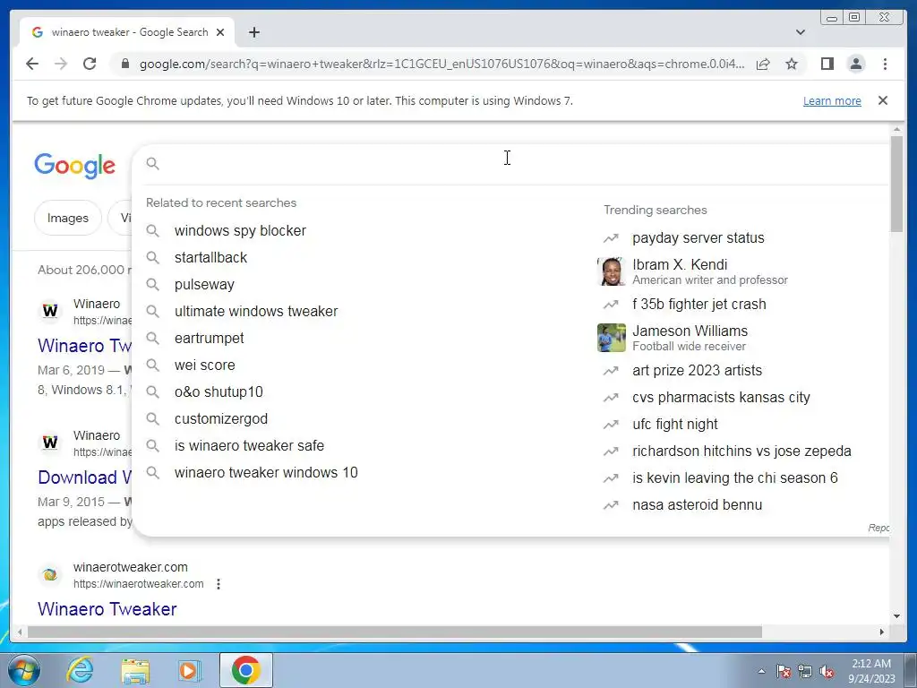Open richardson hitchins vs jose zepeda
917x688 pixels.
pos(741,451)
